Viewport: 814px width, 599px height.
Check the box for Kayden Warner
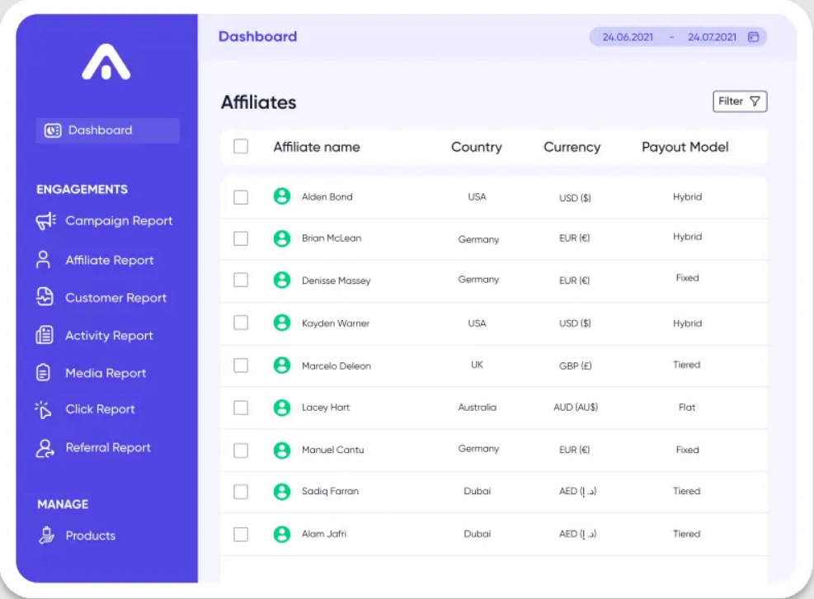point(241,323)
